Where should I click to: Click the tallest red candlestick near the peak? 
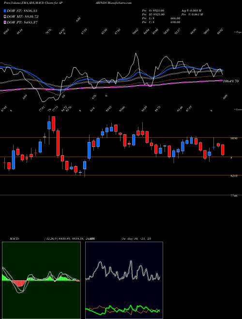[x=58, y=143]
